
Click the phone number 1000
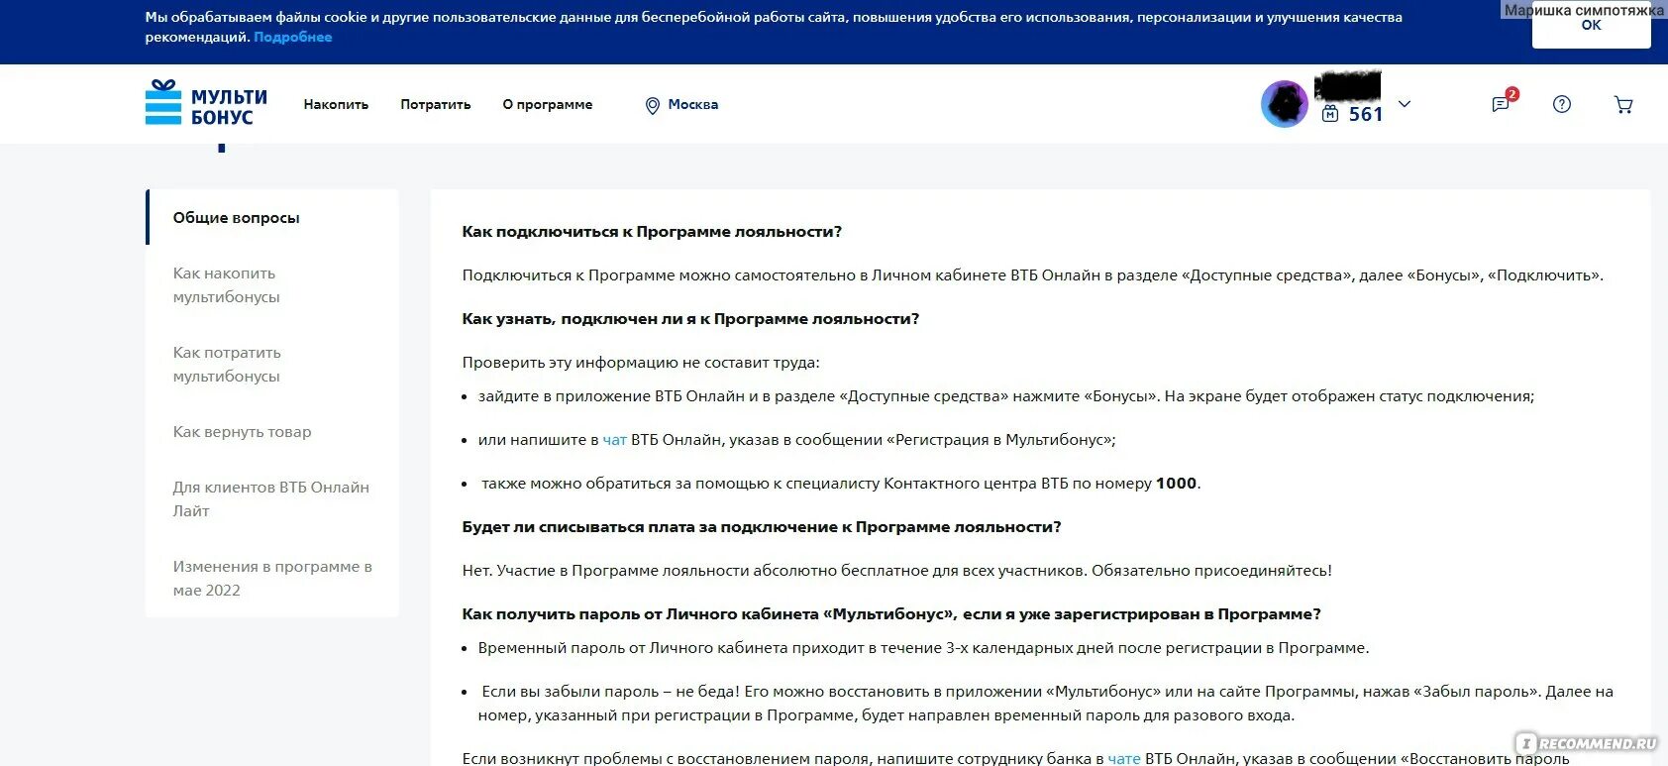[1176, 484]
